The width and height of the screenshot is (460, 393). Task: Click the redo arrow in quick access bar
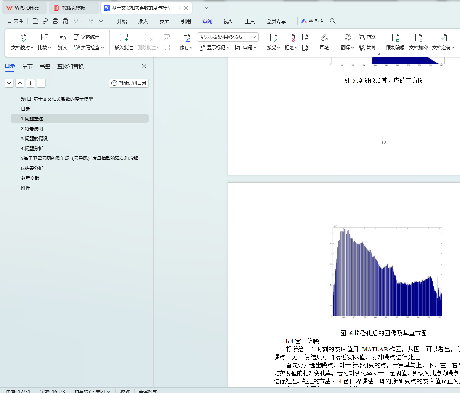(x=91, y=21)
